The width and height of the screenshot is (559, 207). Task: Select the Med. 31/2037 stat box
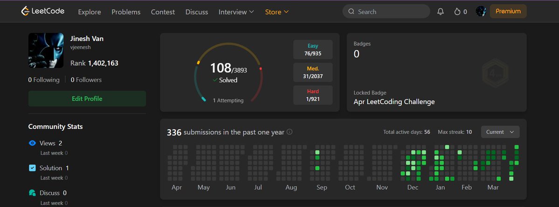[313, 72]
